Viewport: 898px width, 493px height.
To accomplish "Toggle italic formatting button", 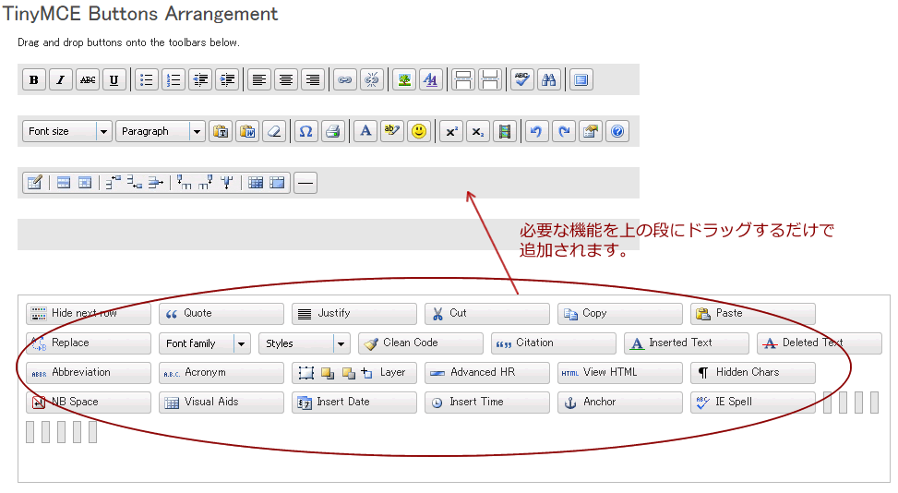I will (61, 79).
